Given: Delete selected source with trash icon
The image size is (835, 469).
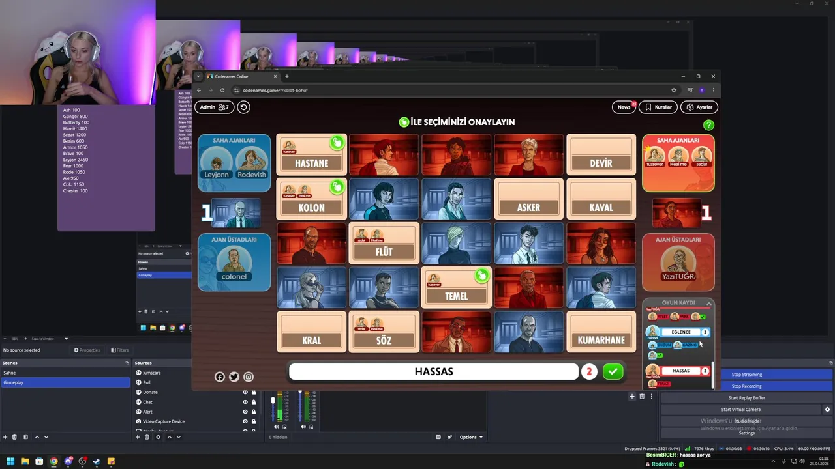Looking at the screenshot, I should (147, 437).
